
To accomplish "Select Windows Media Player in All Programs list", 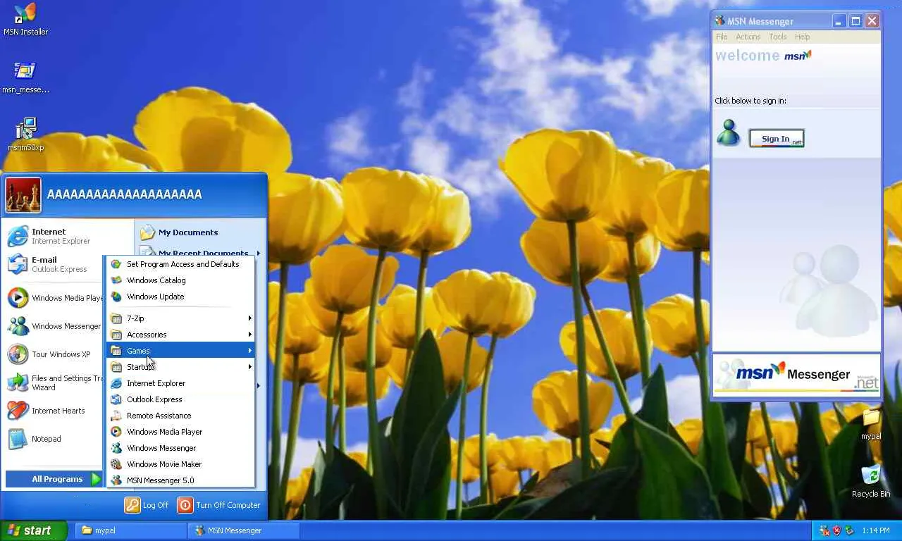I will pyautogui.click(x=180, y=432).
